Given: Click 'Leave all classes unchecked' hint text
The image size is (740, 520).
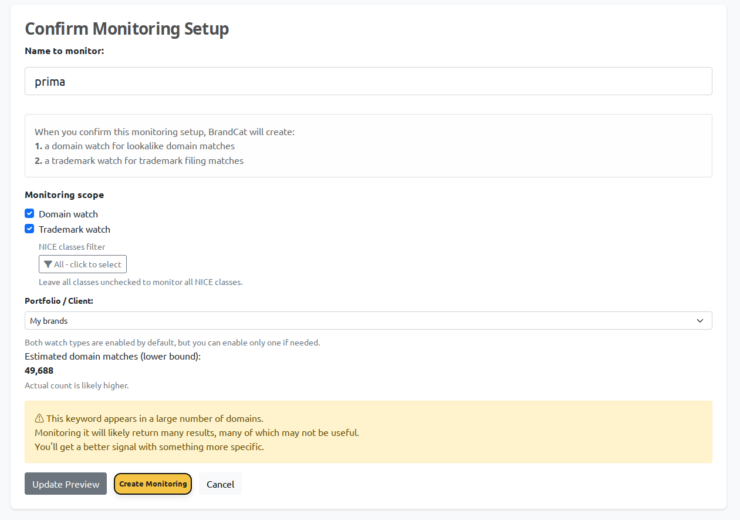Looking at the screenshot, I should (140, 282).
